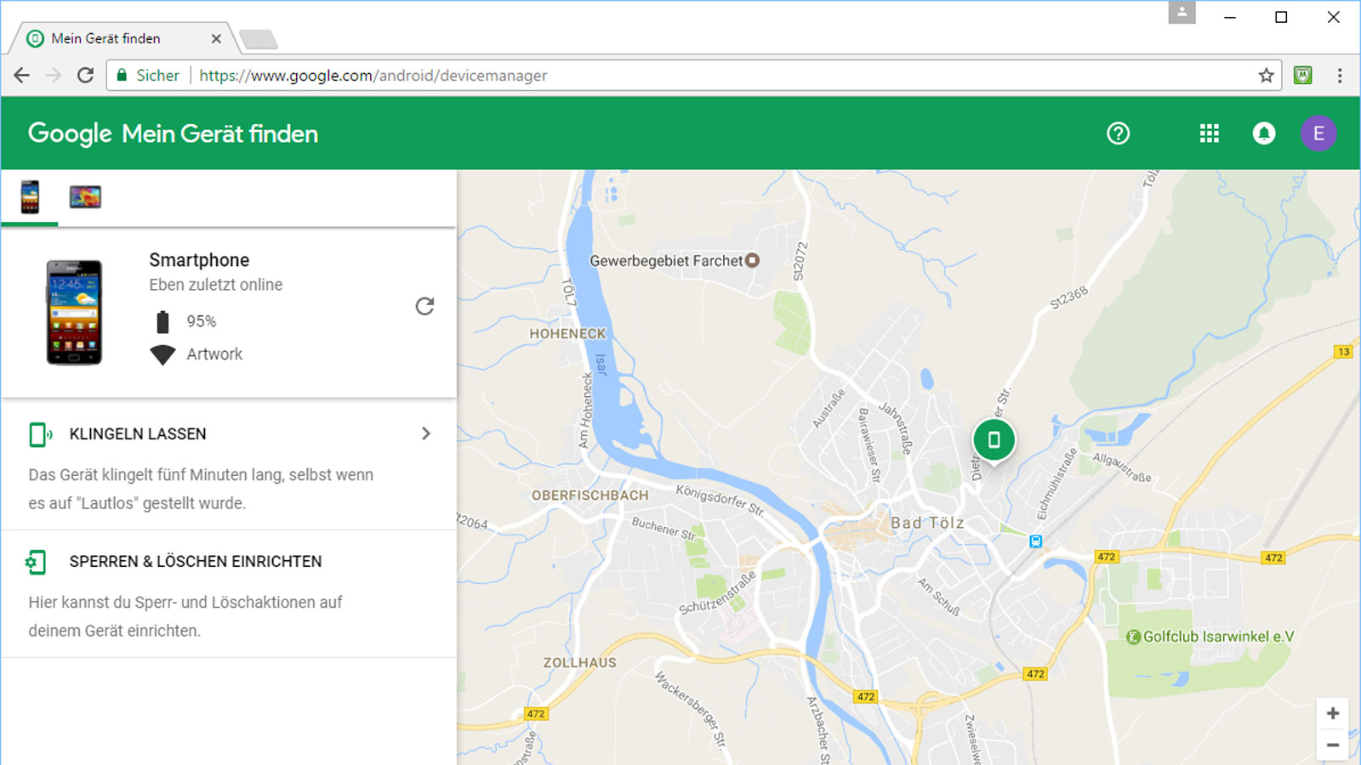Click the ring-device bell icon next to Klingeln Lassen

pyautogui.click(x=39, y=434)
